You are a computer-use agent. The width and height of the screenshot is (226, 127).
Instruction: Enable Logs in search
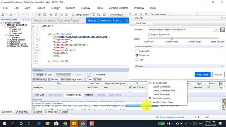[137, 60]
